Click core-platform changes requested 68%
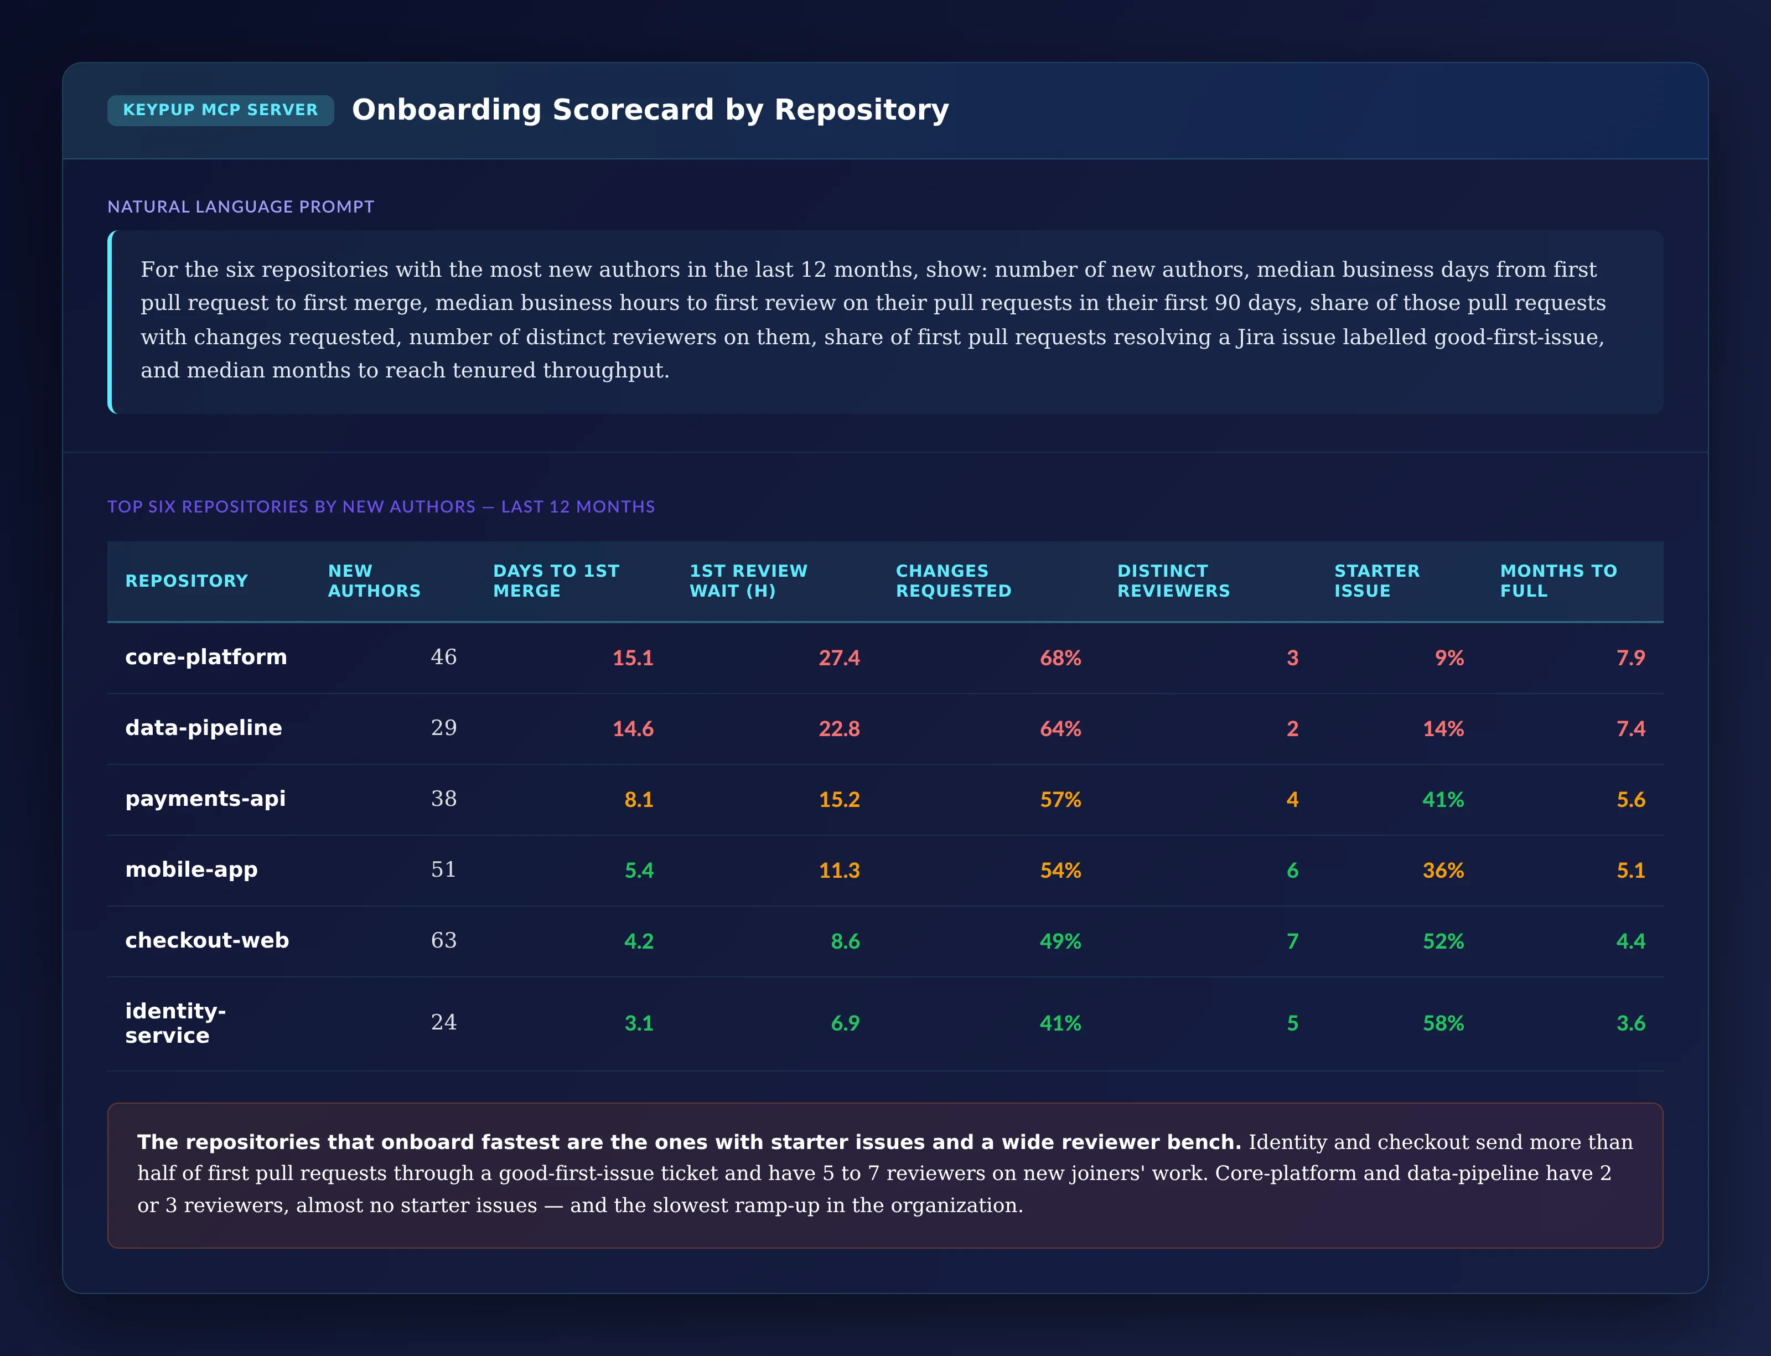Viewport: 1771px width, 1356px height. point(1060,658)
